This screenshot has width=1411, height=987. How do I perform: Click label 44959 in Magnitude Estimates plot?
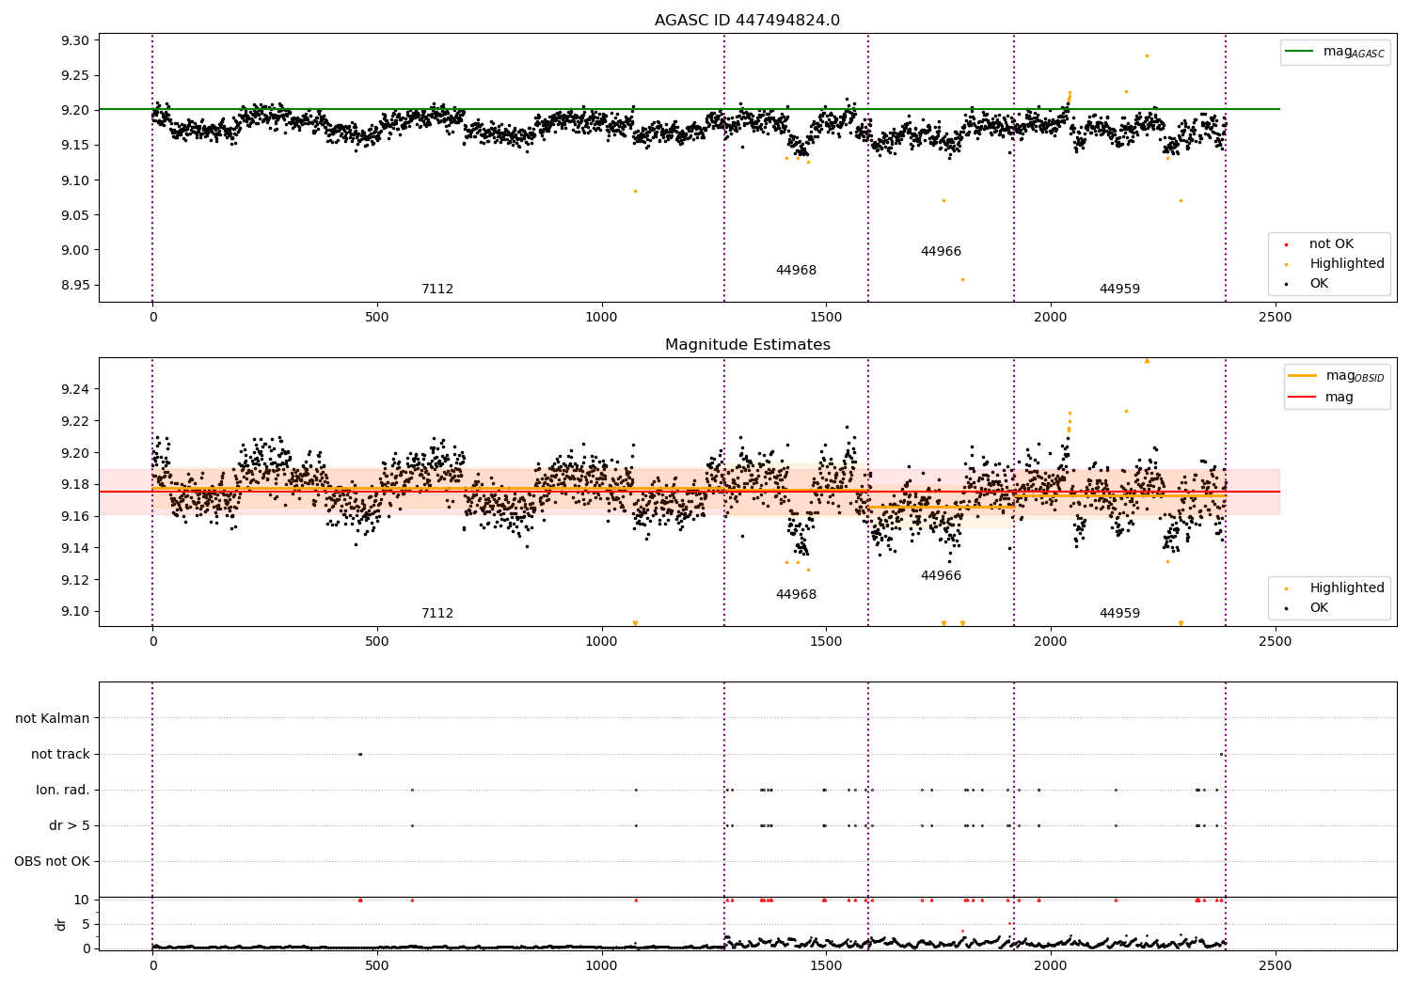[x=1119, y=614]
